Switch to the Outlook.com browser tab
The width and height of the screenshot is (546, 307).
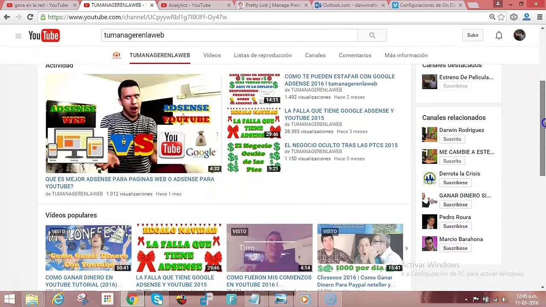coord(350,5)
